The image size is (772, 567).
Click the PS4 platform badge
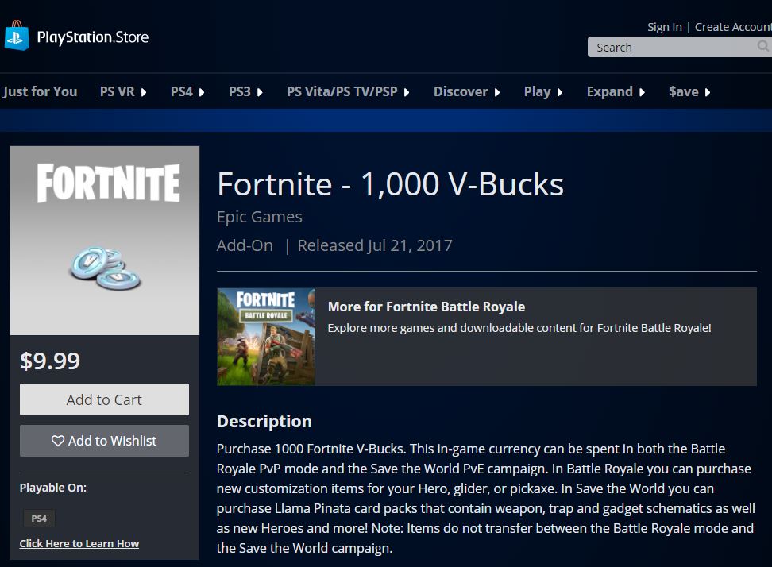(39, 519)
